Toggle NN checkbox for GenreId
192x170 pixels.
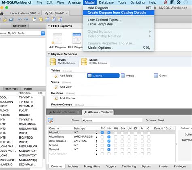(x=109, y=149)
